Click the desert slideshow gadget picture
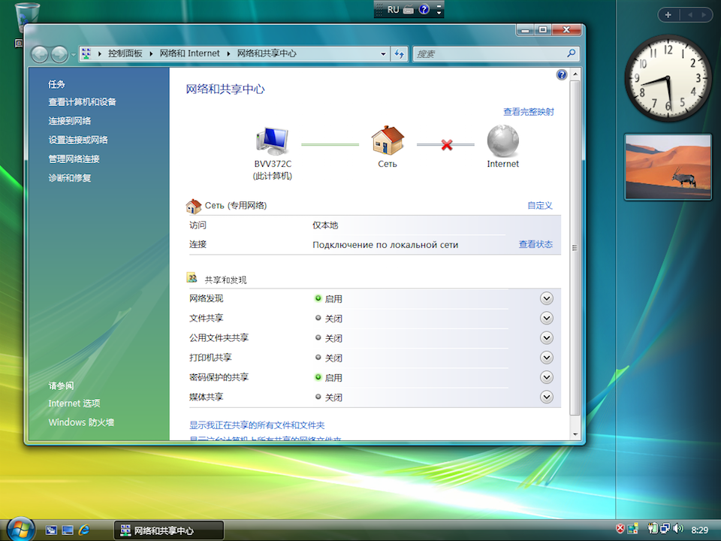 (x=668, y=167)
